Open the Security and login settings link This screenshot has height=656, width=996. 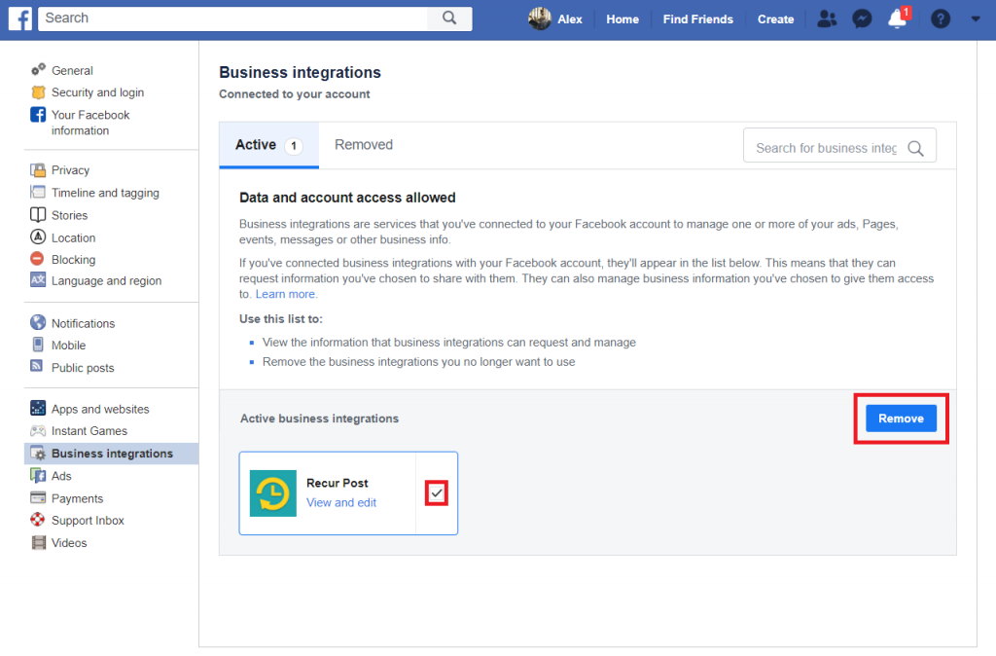pyautogui.click(x=98, y=92)
